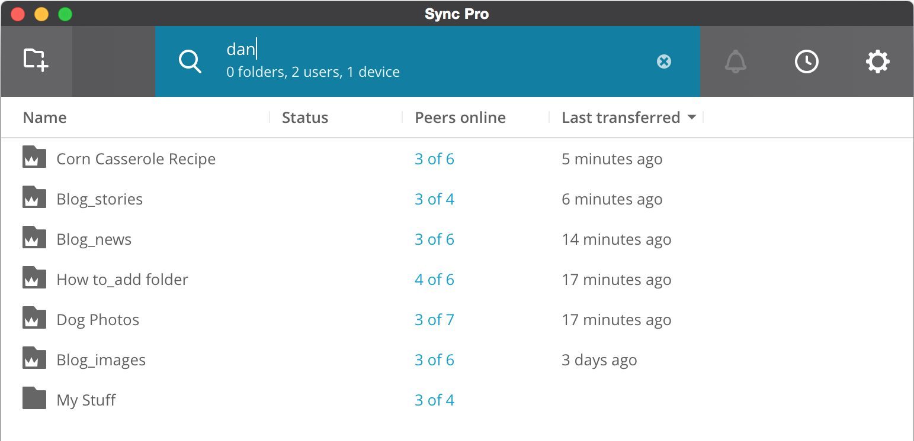Sort by the Status column header
This screenshot has height=441, width=914.
pos(305,118)
